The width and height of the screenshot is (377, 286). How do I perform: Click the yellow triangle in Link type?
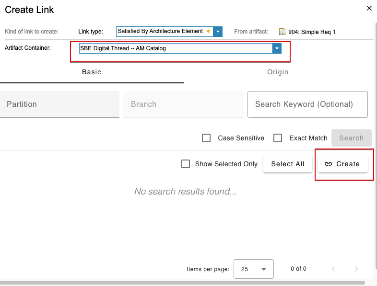208,32
